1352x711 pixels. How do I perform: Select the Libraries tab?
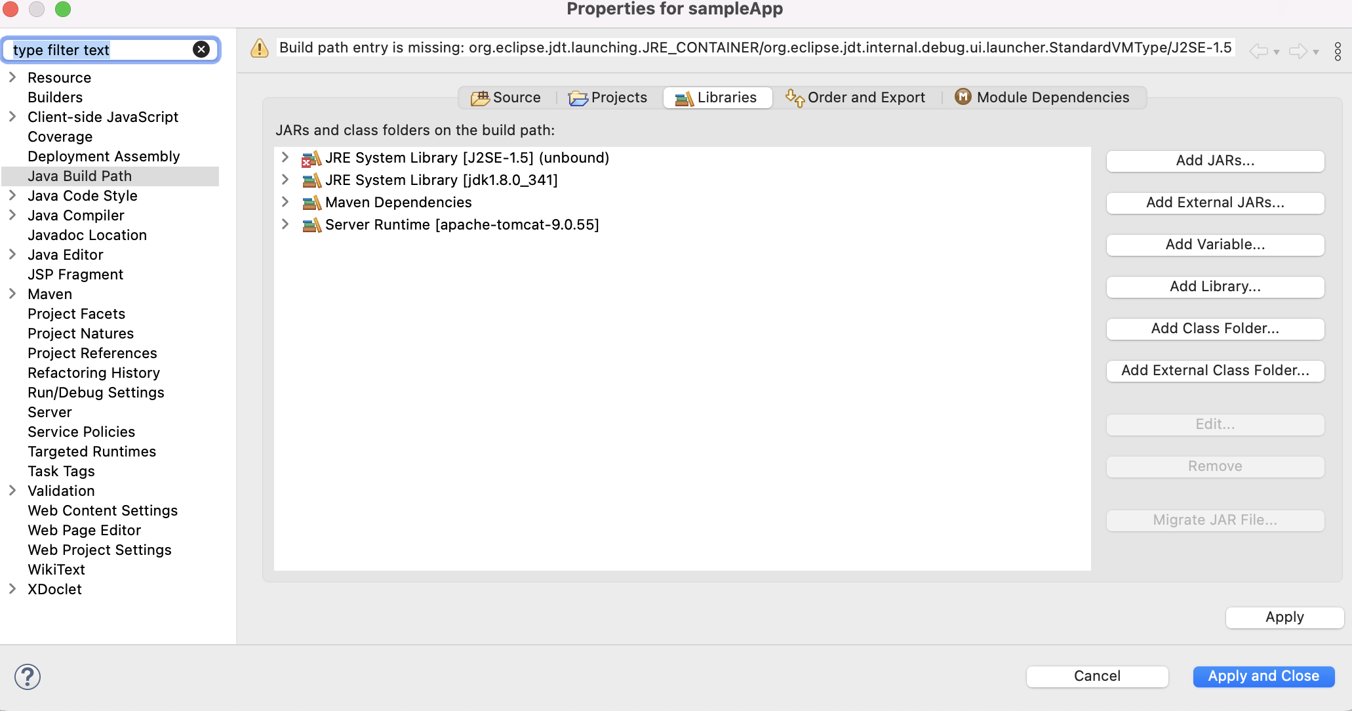click(x=715, y=96)
